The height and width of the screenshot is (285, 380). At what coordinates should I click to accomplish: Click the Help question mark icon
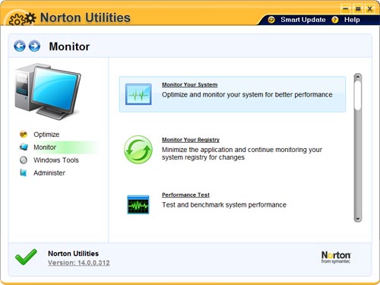(335, 20)
